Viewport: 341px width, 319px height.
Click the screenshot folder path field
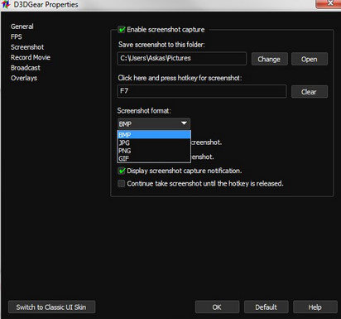point(182,59)
